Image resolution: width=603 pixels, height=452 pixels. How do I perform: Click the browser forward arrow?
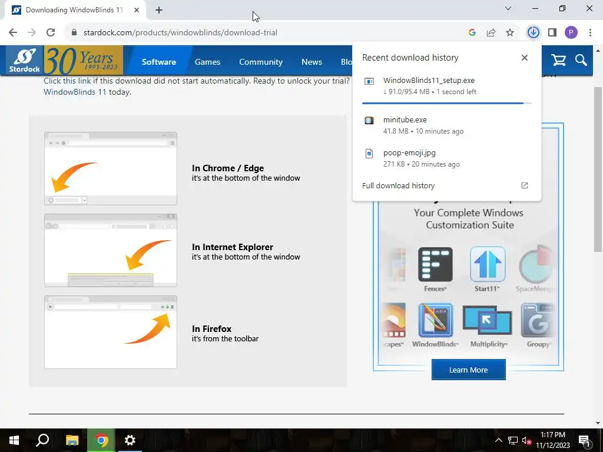[x=32, y=33]
